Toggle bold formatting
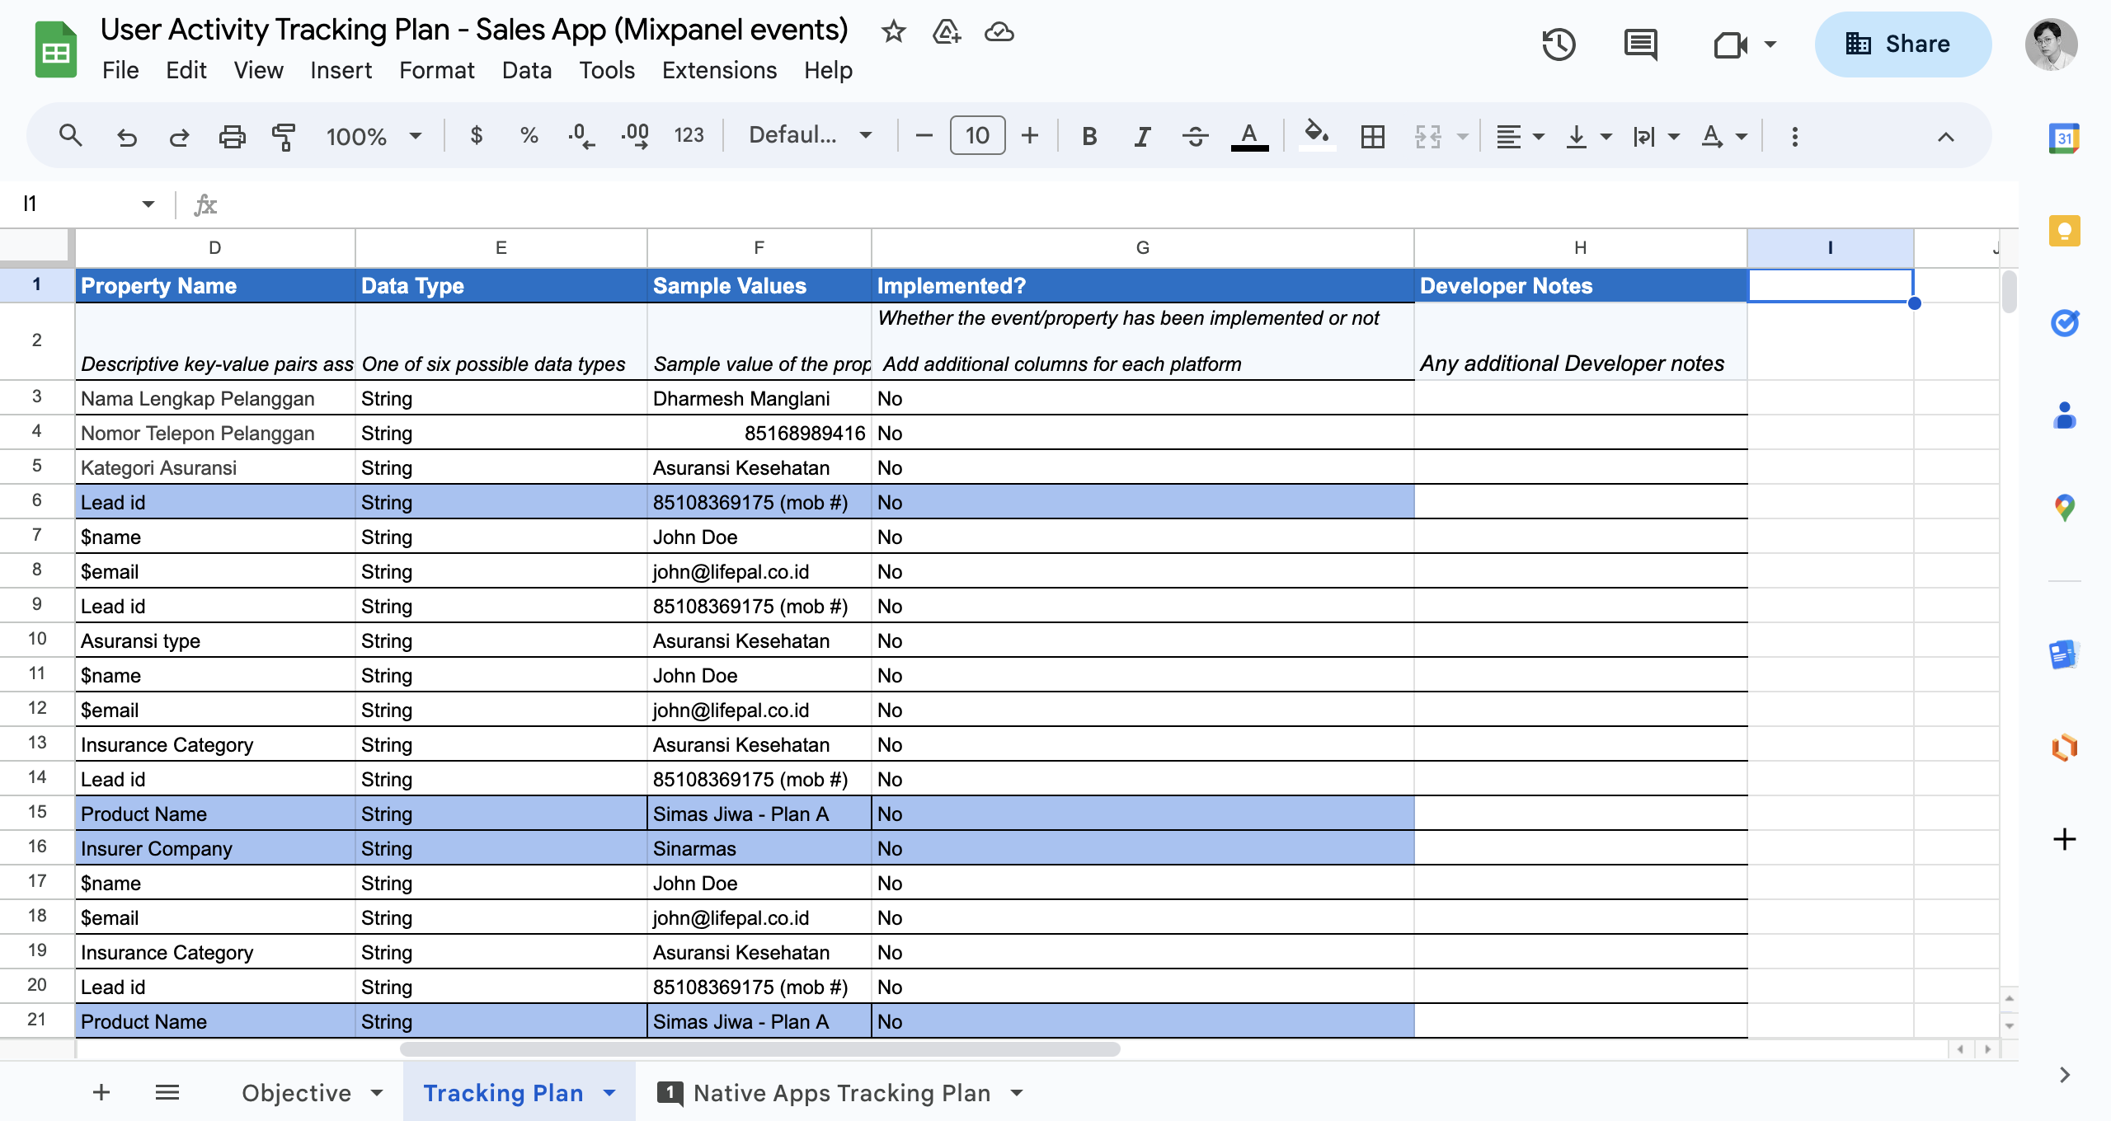This screenshot has height=1121, width=2111. click(1089, 136)
